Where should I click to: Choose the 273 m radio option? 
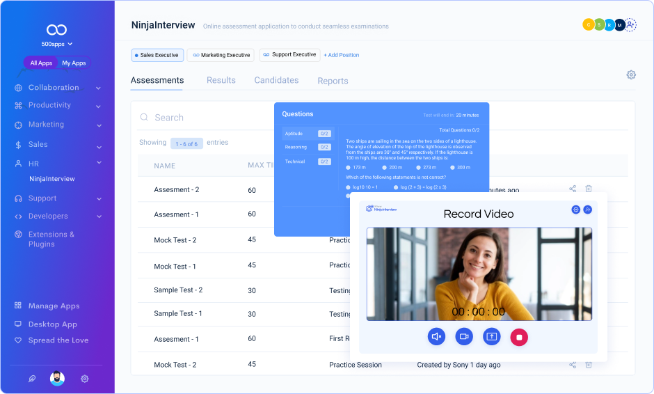coord(418,168)
